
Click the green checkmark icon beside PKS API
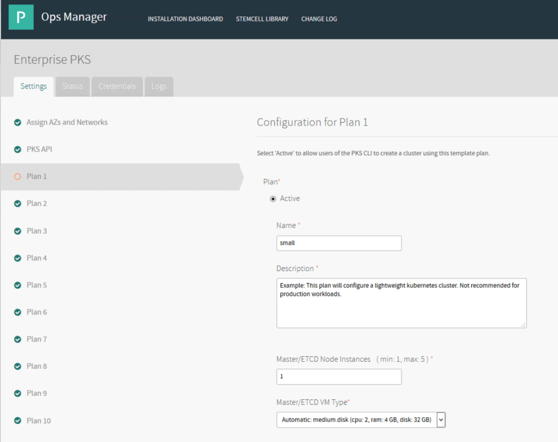pos(17,150)
